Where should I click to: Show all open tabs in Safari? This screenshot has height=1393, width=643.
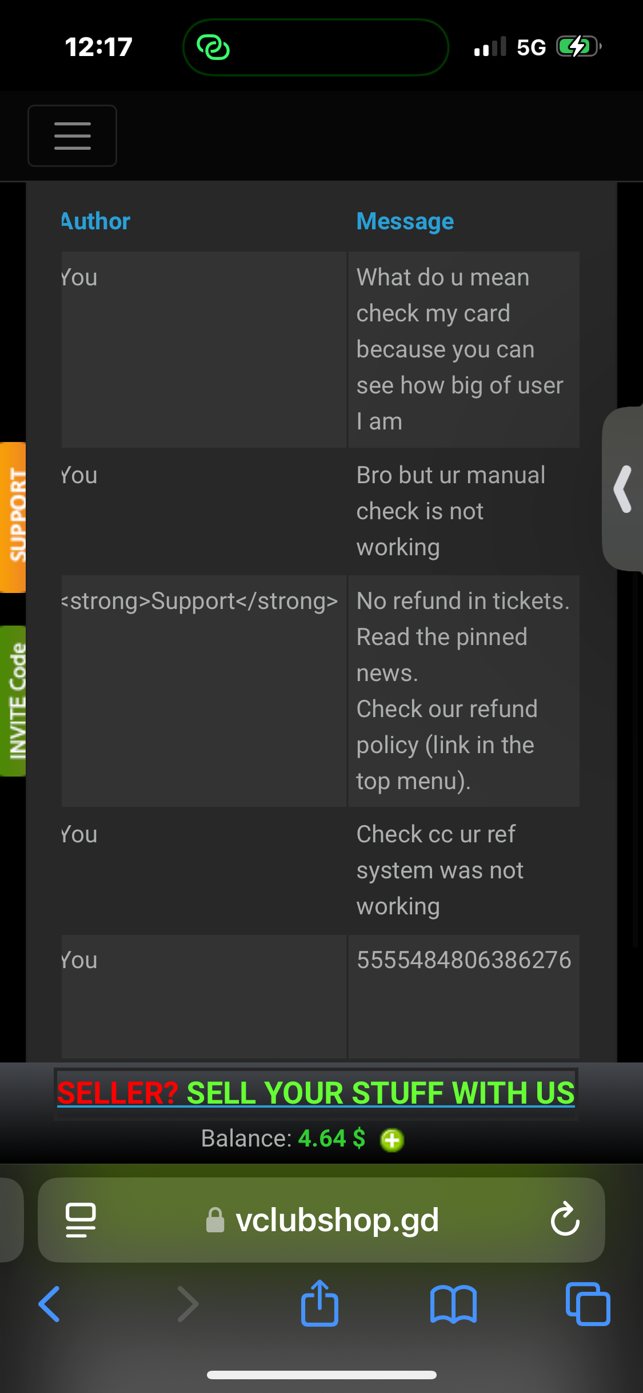click(588, 1304)
